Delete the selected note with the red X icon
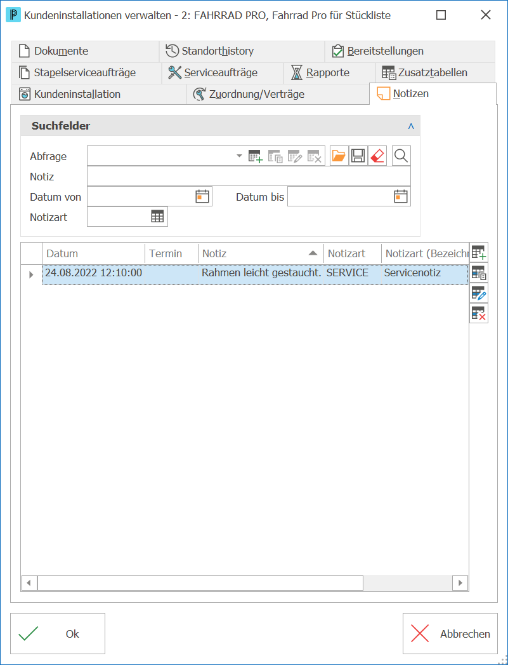 point(479,313)
